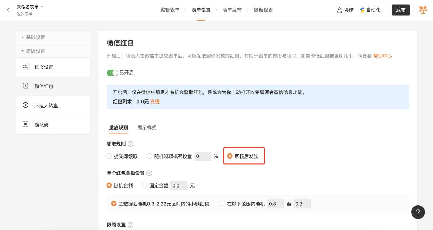
Task: Click the 确认码 scan icon
Action: pyautogui.click(x=25, y=124)
